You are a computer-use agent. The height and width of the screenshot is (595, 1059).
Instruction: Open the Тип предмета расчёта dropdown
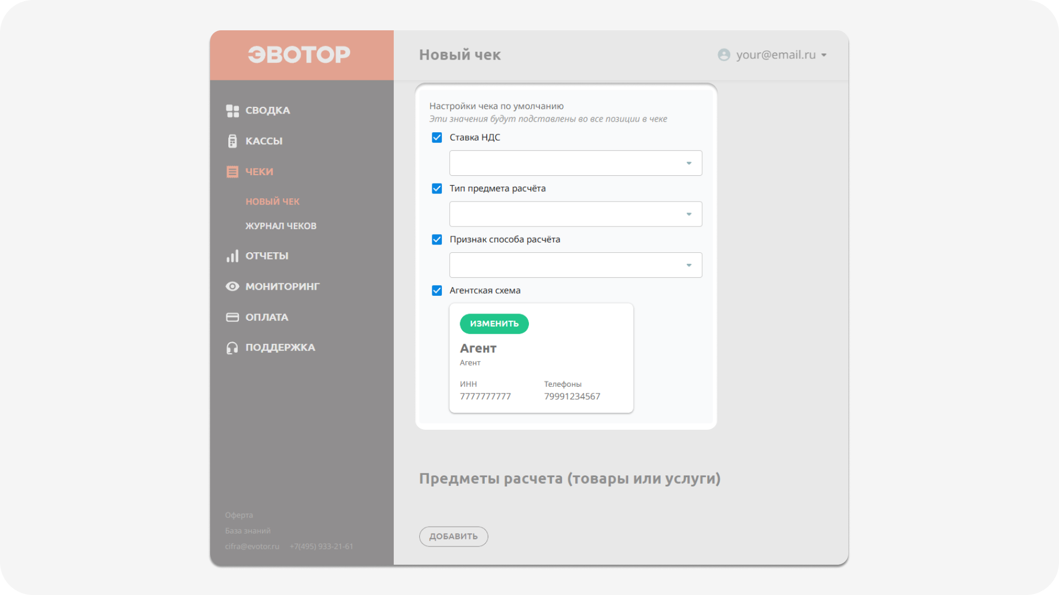click(575, 214)
